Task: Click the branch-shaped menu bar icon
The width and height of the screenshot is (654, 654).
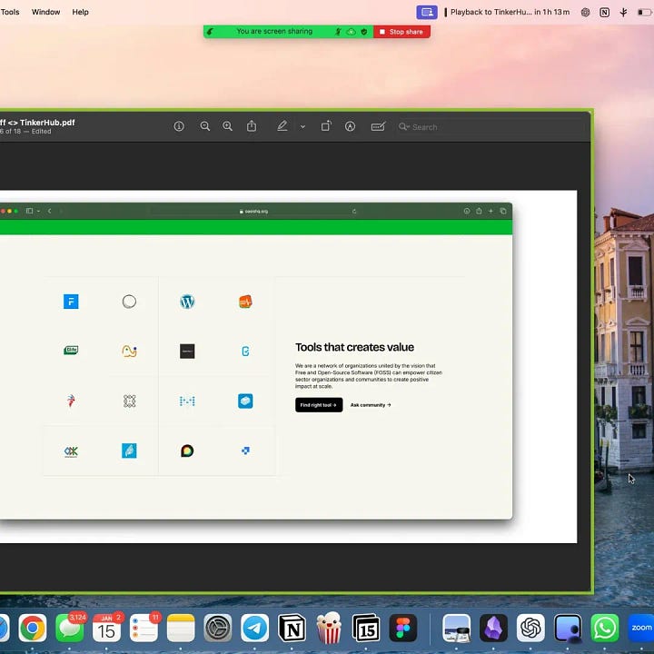Action: [623, 12]
